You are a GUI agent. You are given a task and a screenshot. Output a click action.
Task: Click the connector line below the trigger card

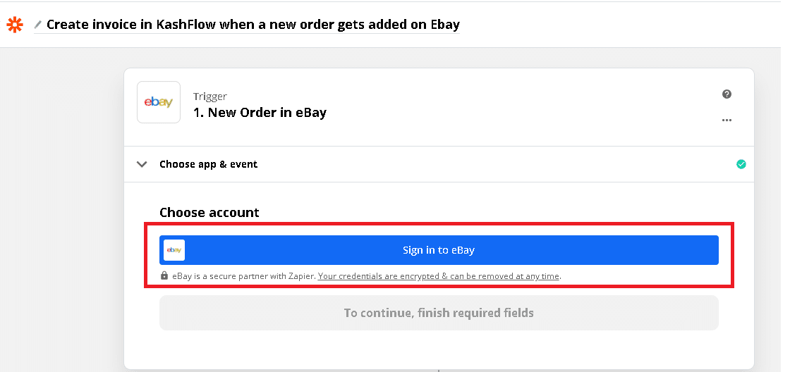click(438, 369)
